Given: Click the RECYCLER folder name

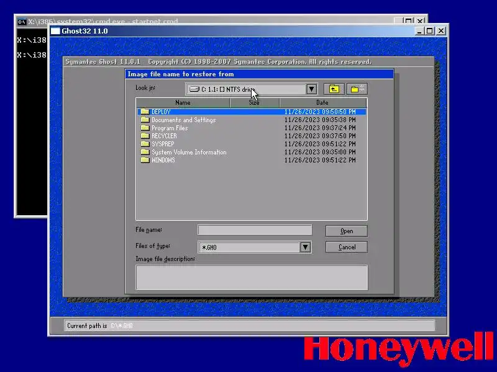Looking at the screenshot, I should pyautogui.click(x=164, y=136).
